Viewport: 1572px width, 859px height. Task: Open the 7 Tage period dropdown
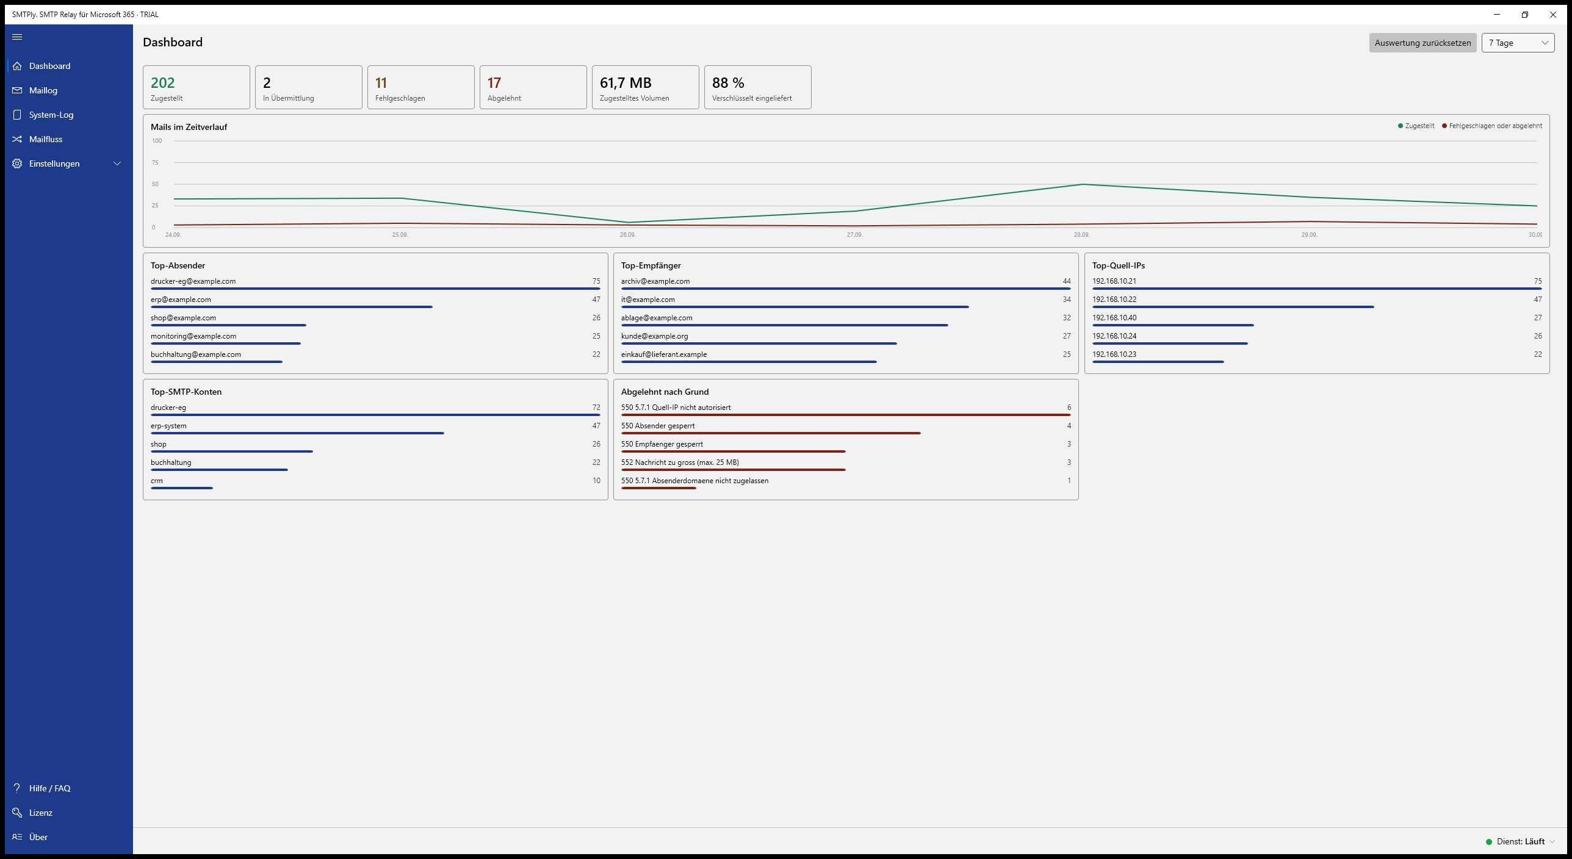tap(1518, 43)
